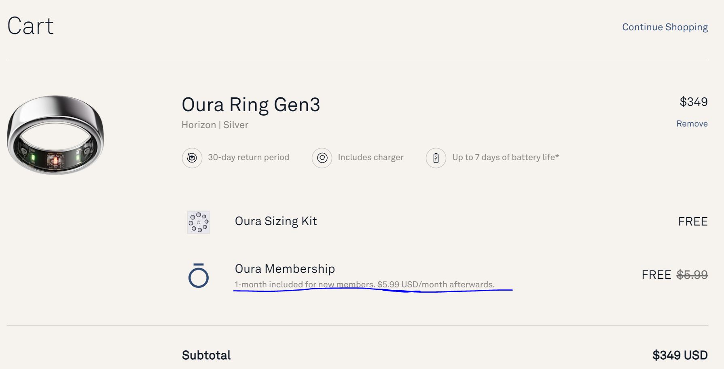Click the battery life icon
The image size is (724, 369).
[x=436, y=158]
